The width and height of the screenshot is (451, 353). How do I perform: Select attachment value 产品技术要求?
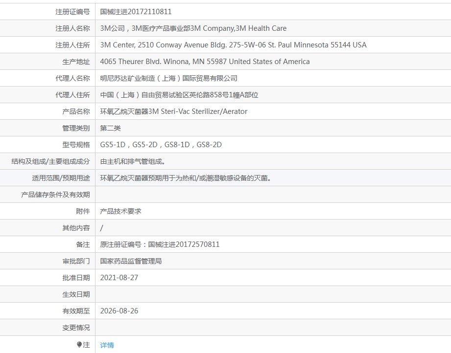(x=121, y=211)
